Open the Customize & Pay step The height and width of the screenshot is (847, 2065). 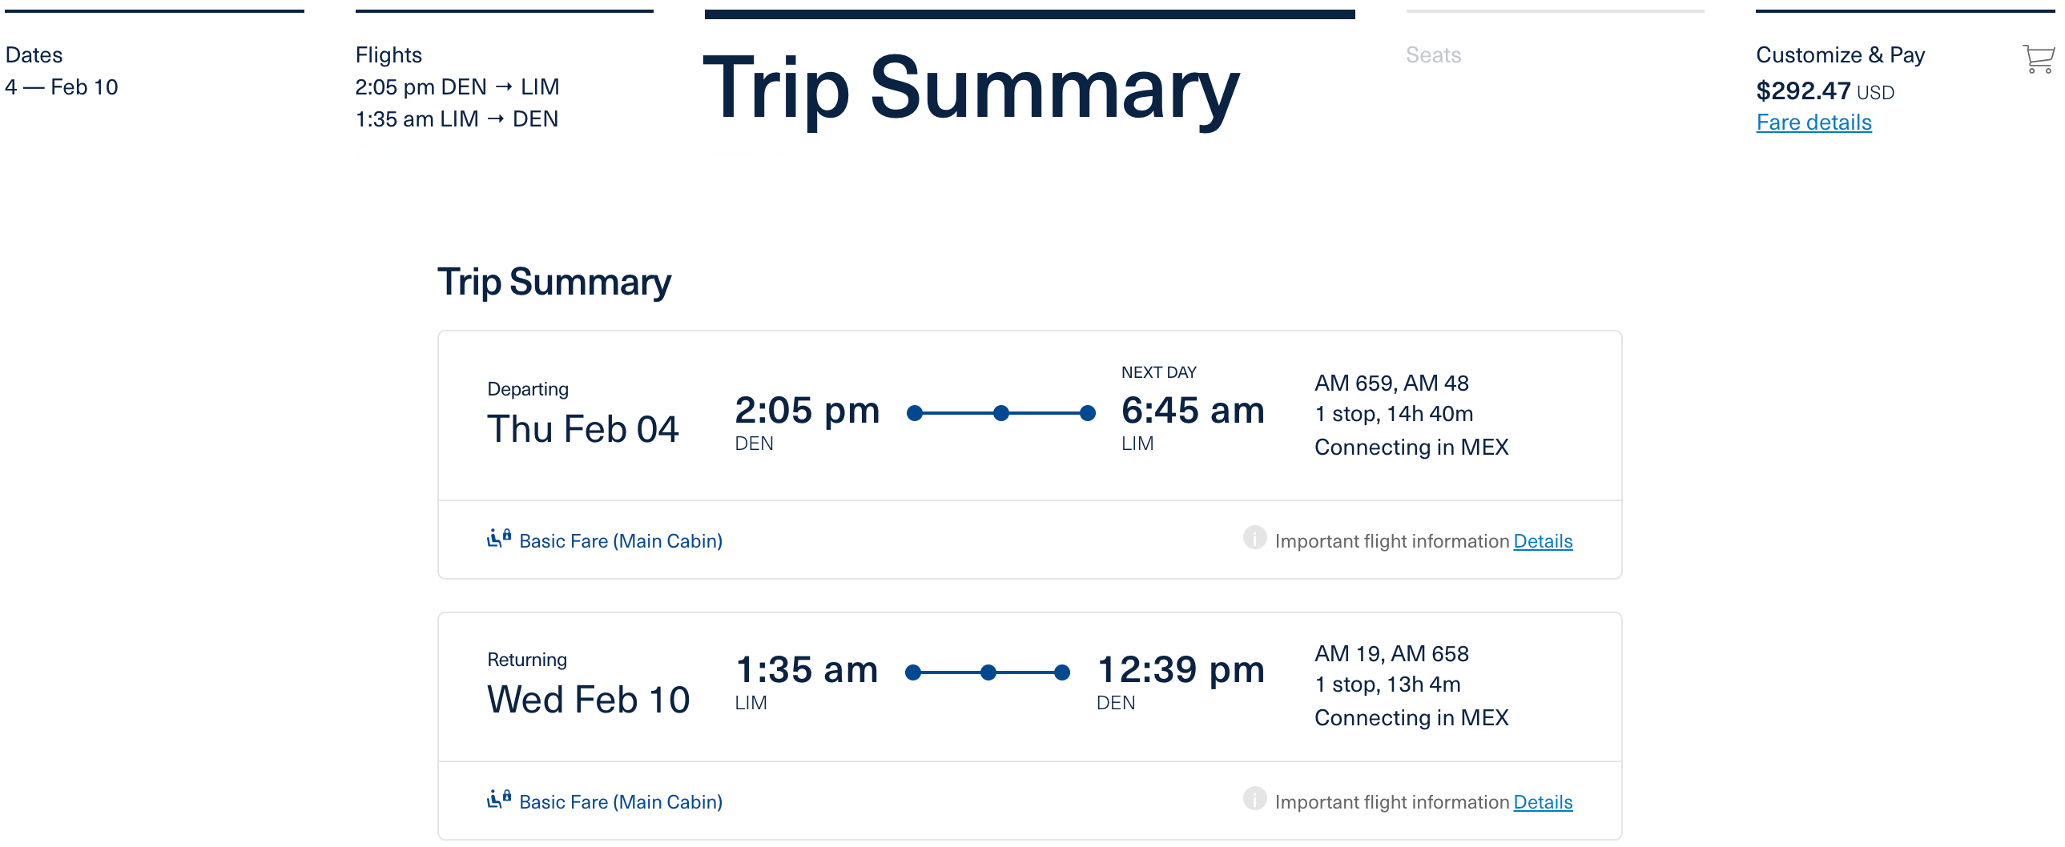(1840, 54)
